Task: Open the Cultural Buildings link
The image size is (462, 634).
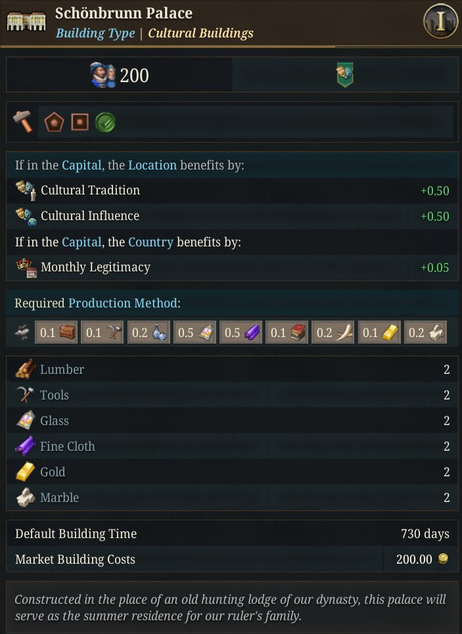Action: pos(200,33)
